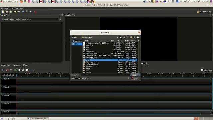Open the View menu
213x120 pixels.
pos(16,8)
